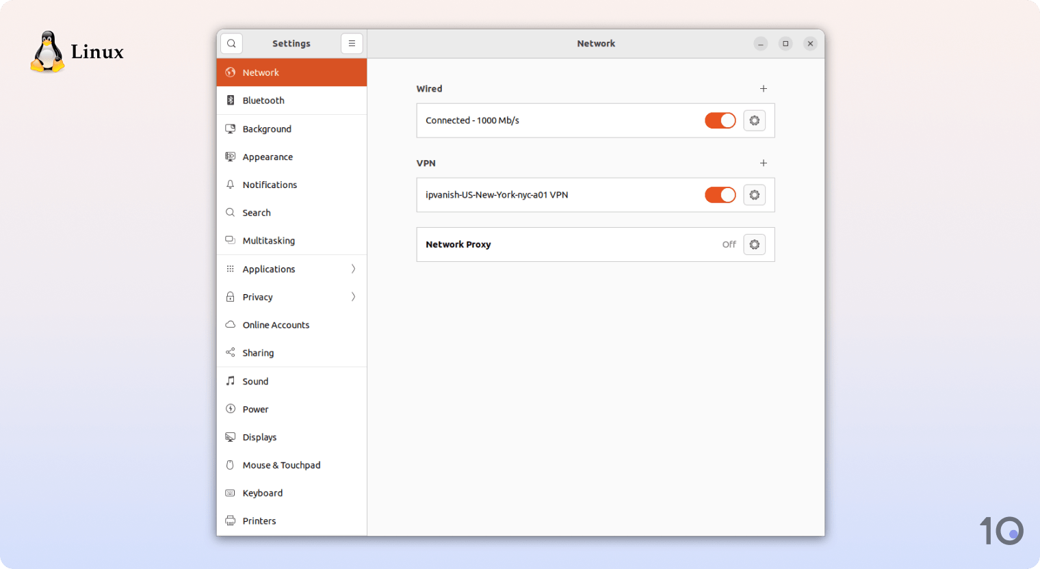Expand Privacy chevron arrow
Viewport: 1040px width, 569px height.
pos(353,297)
